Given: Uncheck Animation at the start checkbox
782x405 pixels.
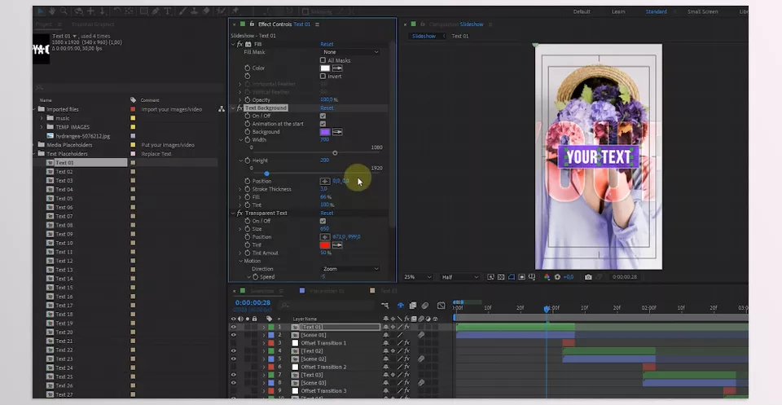Looking at the screenshot, I should [x=323, y=124].
